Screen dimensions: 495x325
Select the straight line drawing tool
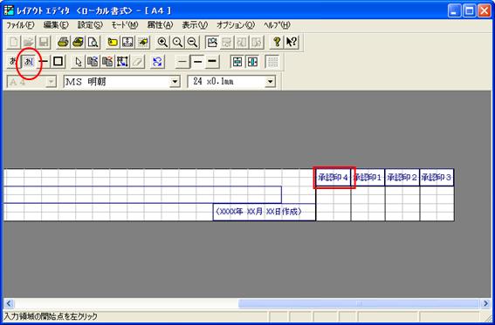pyautogui.click(x=45, y=62)
